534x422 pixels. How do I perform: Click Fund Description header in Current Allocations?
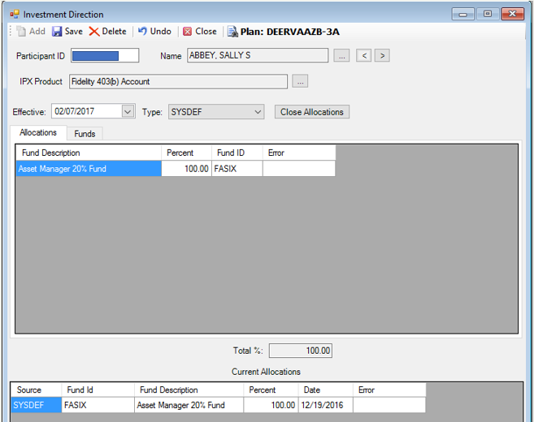click(189, 390)
